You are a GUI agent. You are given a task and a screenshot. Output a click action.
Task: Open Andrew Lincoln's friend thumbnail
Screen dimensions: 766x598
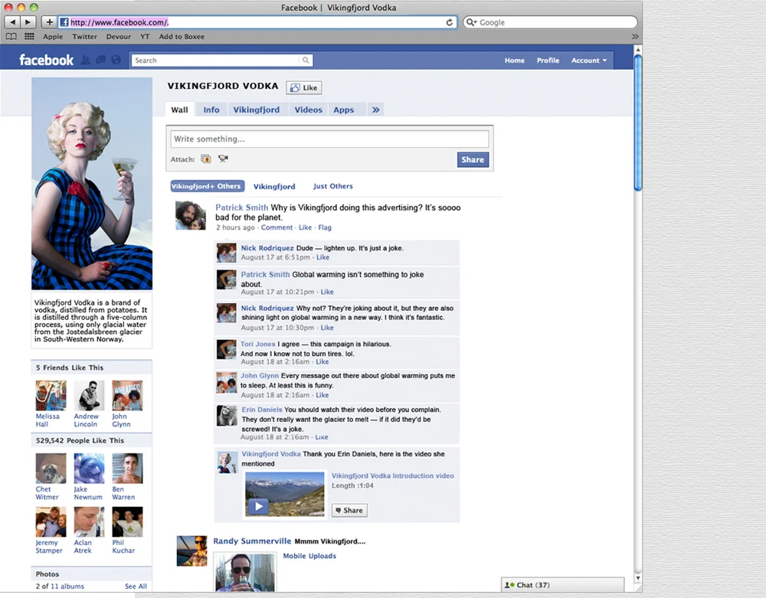point(89,395)
